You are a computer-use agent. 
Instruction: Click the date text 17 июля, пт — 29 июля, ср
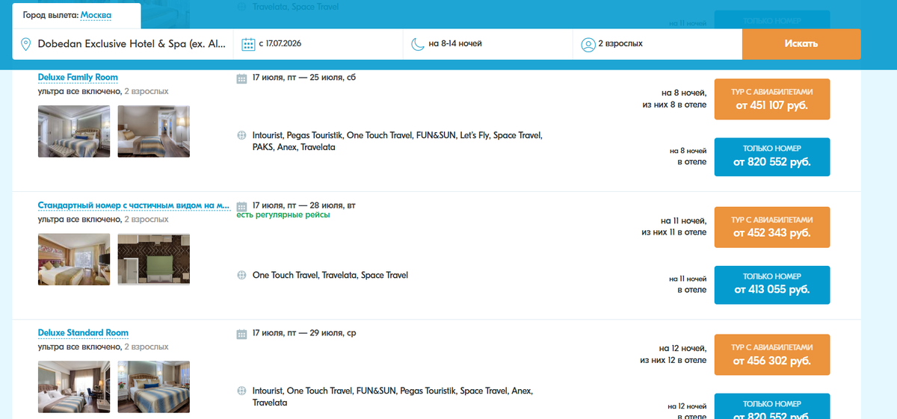304,333
